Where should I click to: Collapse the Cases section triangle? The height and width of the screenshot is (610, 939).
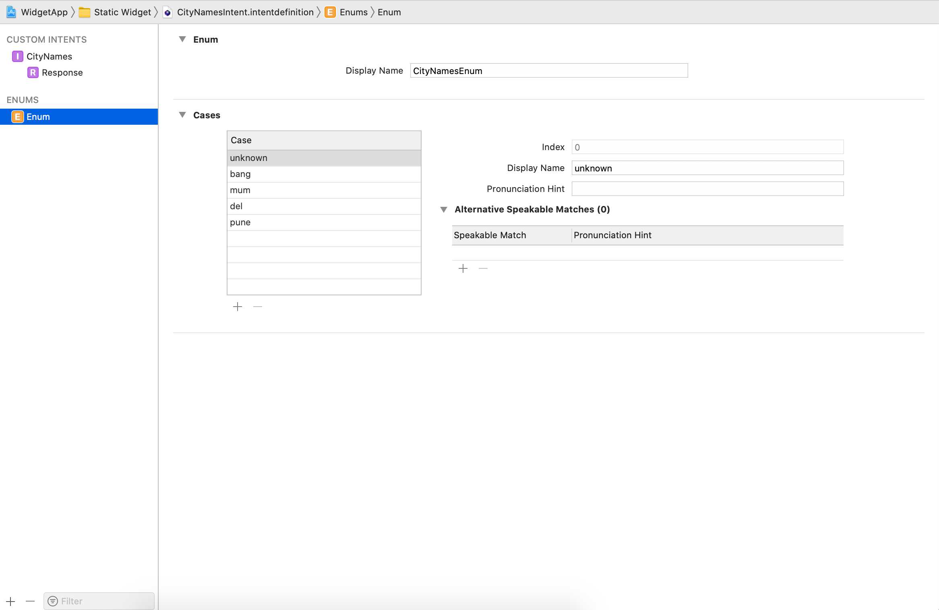click(182, 115)
